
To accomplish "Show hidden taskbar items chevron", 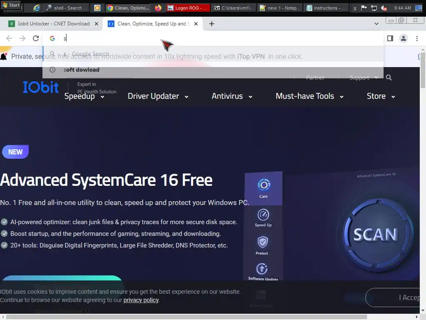I will pyautogui.click(x=355, y=8).
